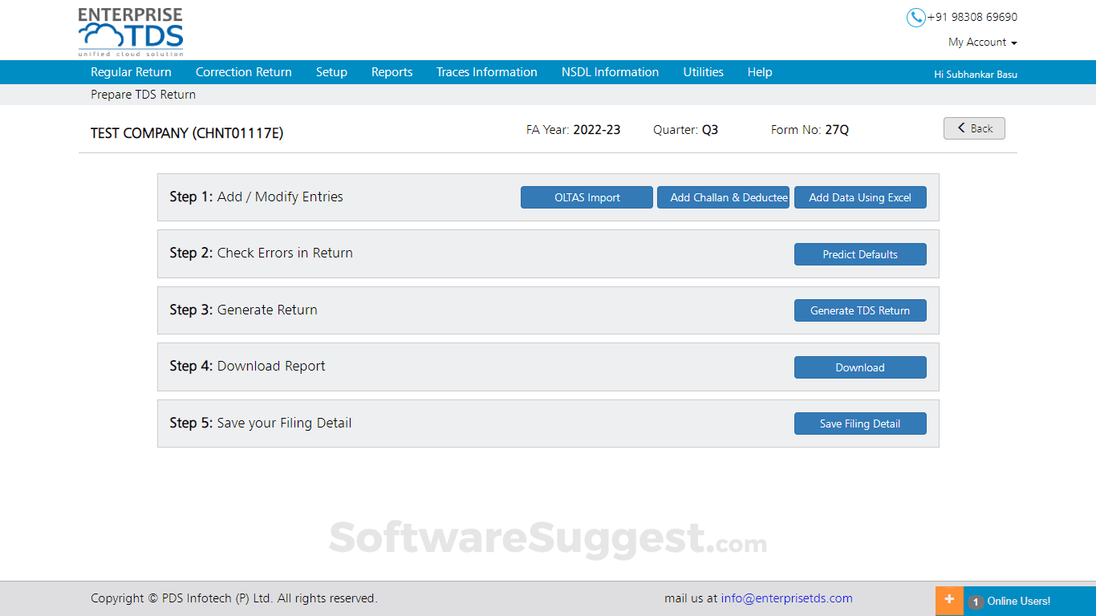Click the phone icon near the contact number
This screenshot has width=1096, height=616.
pos(915,17)
